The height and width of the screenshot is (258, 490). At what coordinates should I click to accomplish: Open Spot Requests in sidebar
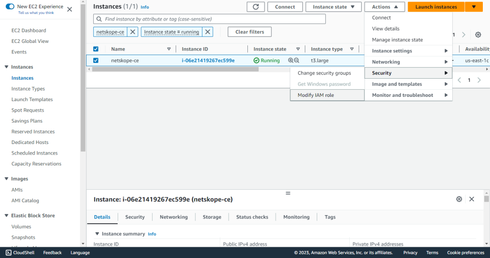[28, 110]
